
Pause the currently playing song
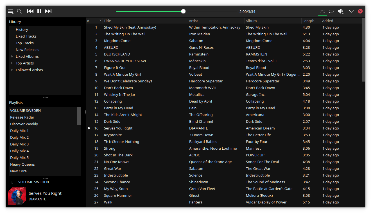(x=39, y=11)
